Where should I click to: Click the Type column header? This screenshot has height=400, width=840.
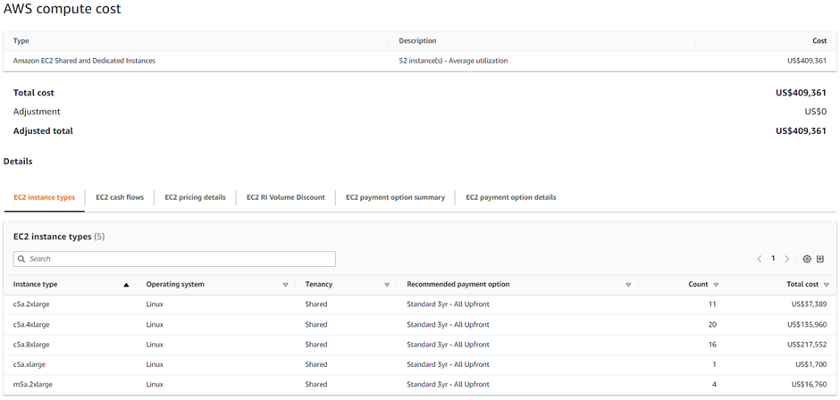coord(21,41)
